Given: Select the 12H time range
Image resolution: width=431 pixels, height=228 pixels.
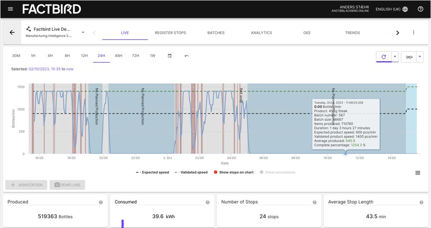Looking at the screenshot, I should coord(84,56).
